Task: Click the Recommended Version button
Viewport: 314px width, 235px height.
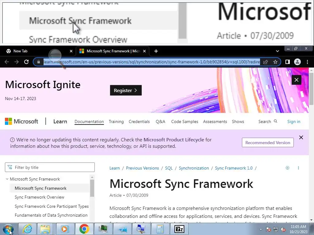Action: tap(268, 143)
